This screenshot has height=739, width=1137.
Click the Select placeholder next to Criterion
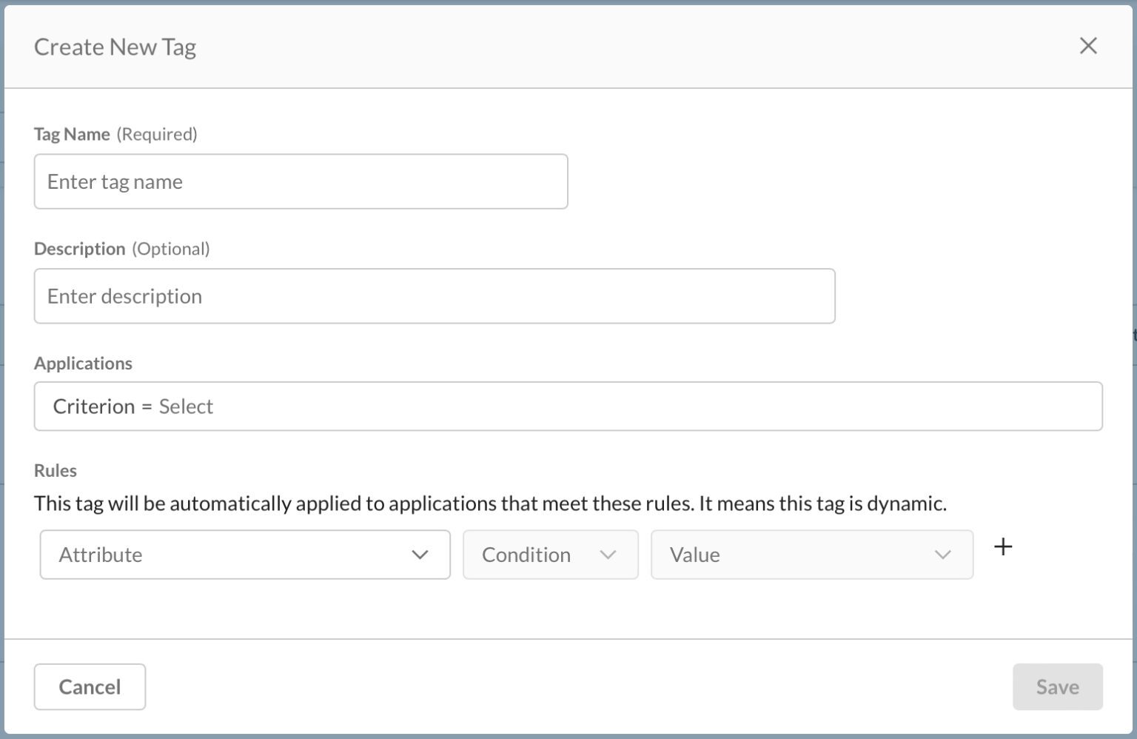(x=187, y=406)
